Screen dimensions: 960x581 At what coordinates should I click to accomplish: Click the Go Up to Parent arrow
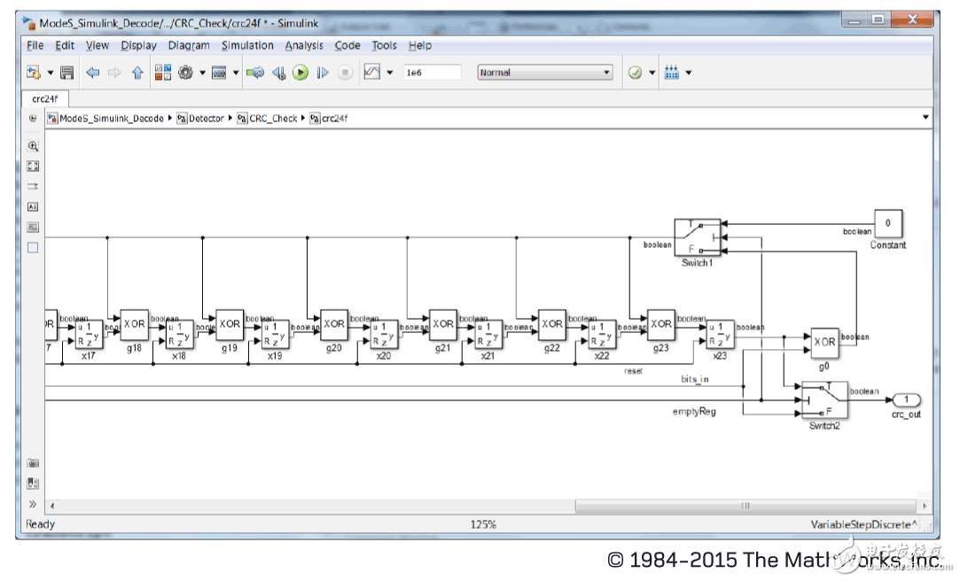[x=137, y=74]
